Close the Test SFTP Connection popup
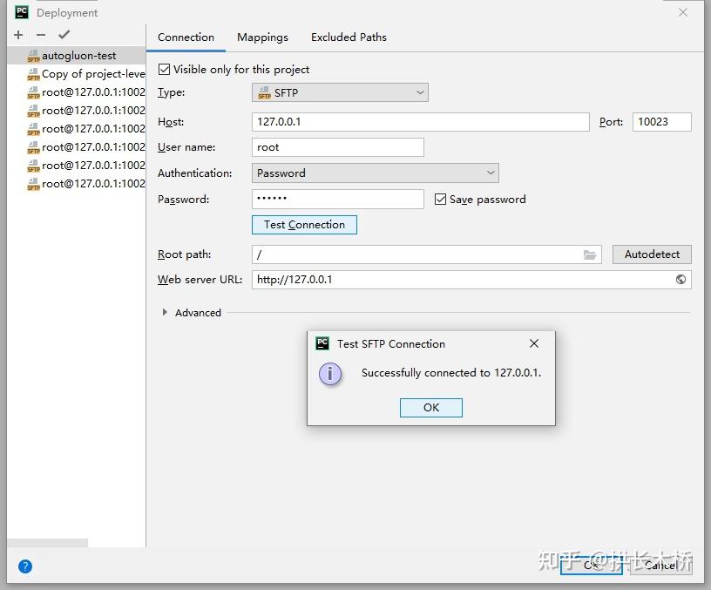 click(x=533, y=343)
